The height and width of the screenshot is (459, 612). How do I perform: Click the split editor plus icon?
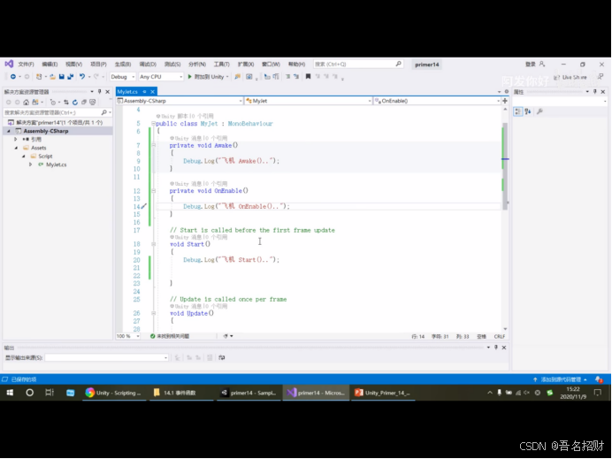pos(505,101)
